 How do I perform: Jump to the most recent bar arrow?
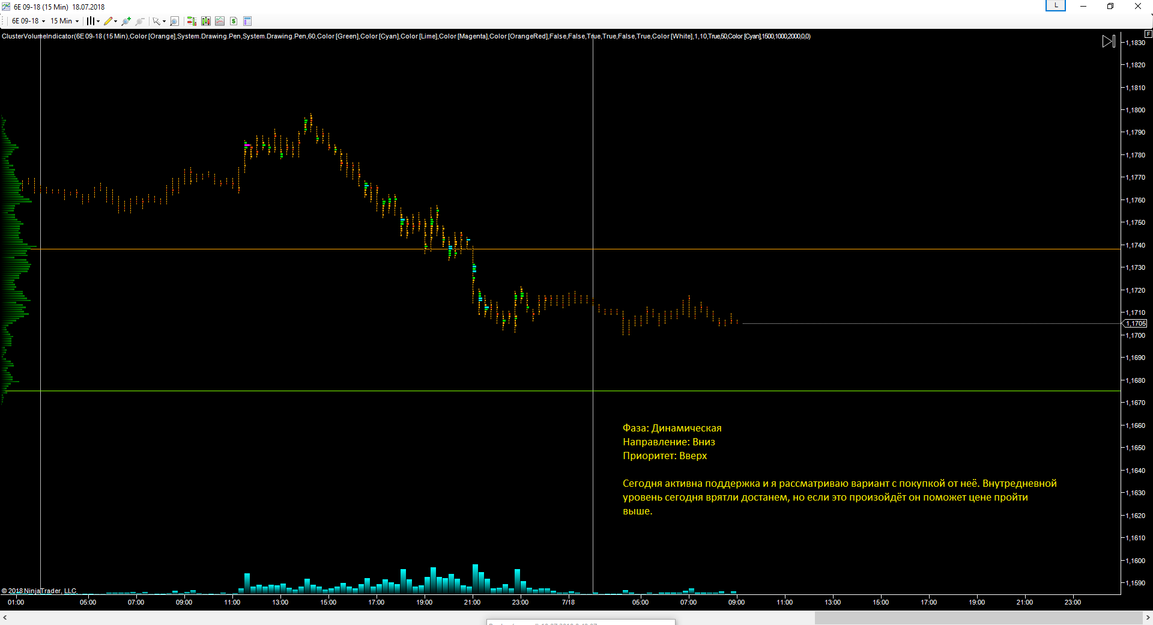pos(1109,41)
